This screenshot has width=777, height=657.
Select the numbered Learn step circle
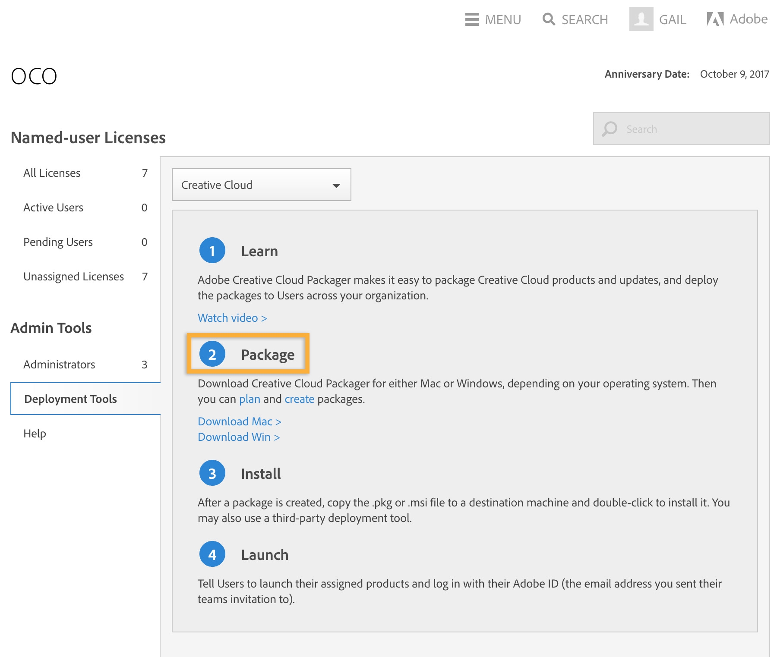tap(212, 250)
